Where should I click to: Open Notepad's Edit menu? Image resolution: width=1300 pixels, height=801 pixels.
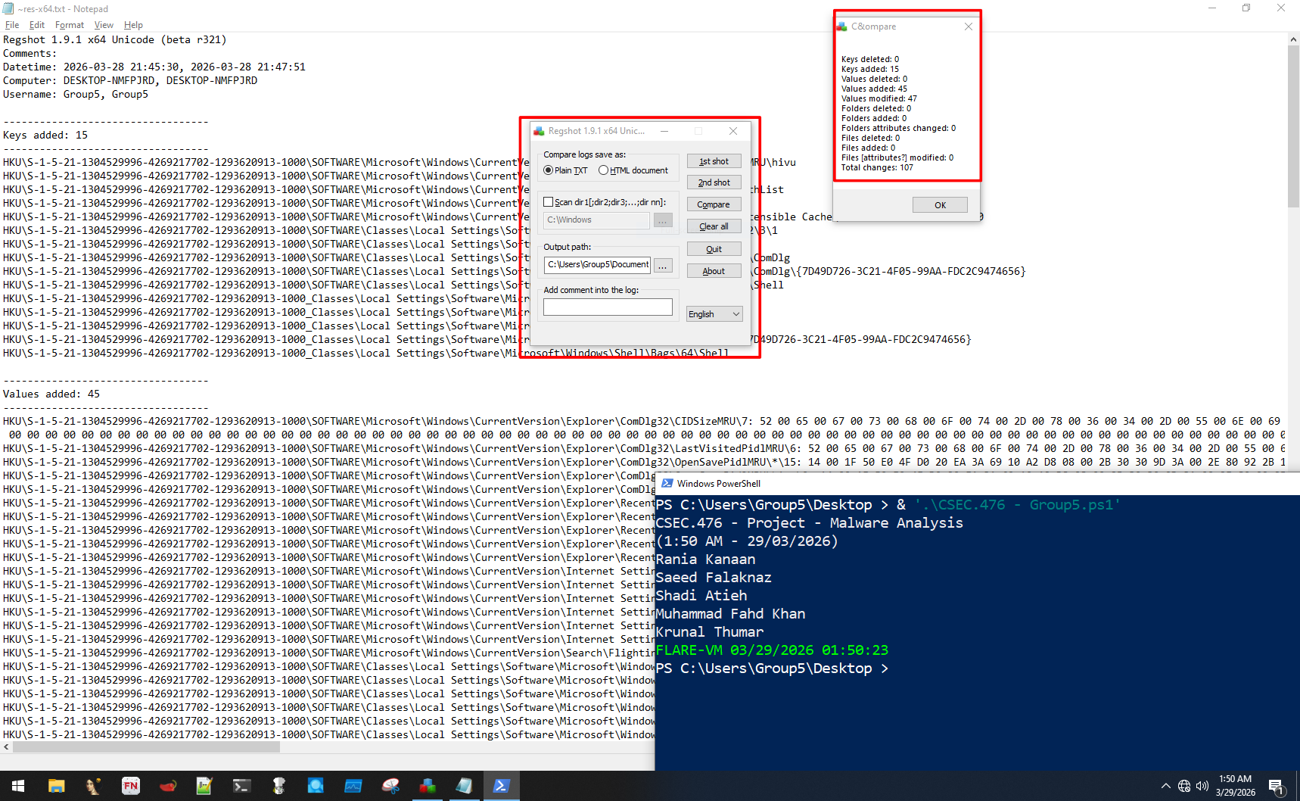pyautogui.click(x=36, y=24)
